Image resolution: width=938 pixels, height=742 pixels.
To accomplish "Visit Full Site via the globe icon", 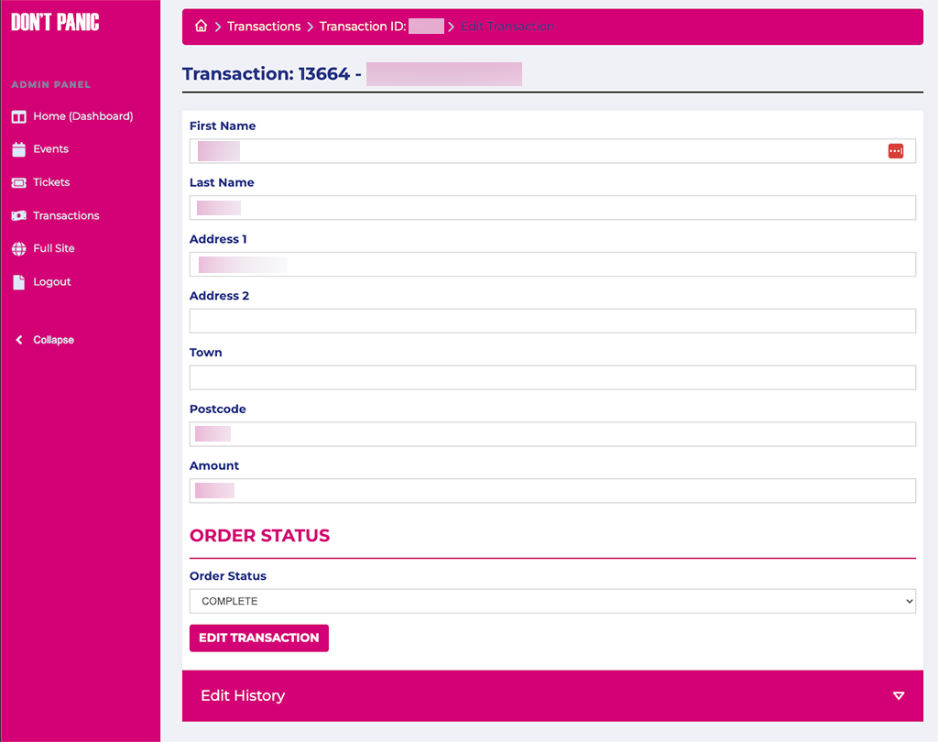I will [x=19, y=248].
